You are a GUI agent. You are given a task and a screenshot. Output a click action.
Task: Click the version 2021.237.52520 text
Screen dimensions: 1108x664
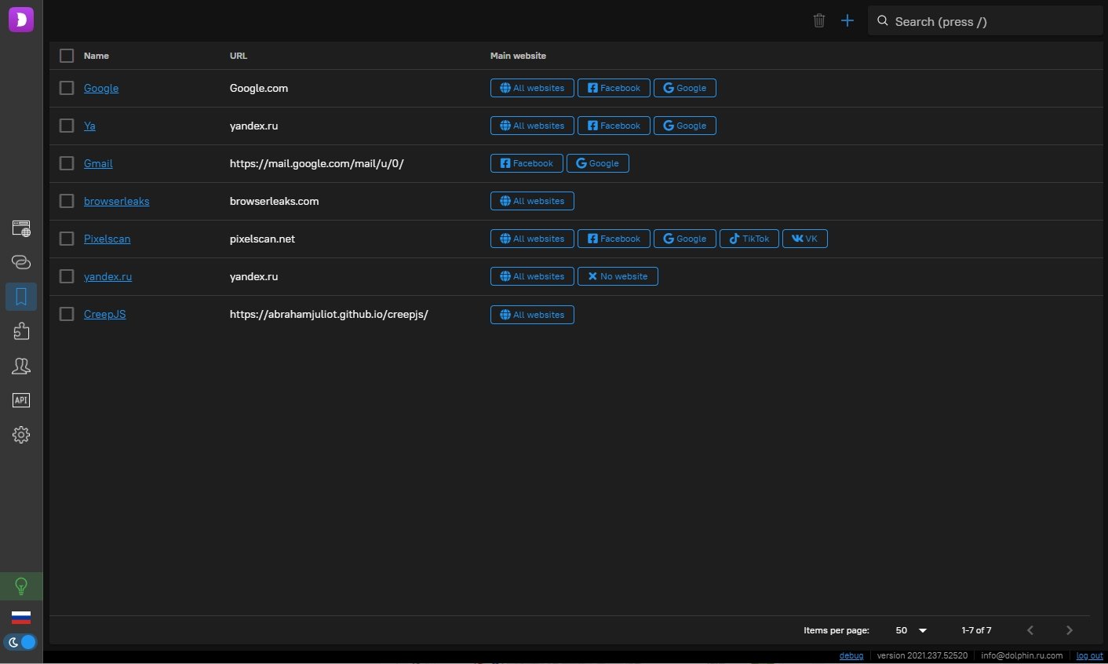[x=922, y=655]
